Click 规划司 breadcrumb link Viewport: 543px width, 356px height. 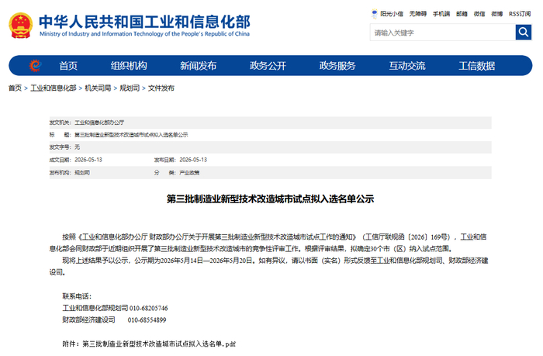(130, 88)
